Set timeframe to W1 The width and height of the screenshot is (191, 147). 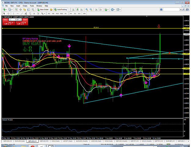pyautogui.click(x=79, y=13)
